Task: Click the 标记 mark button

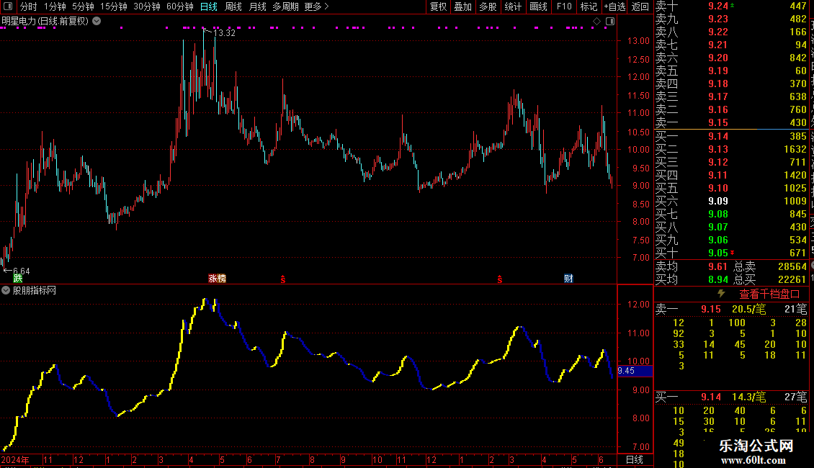Action: pos(589,6)
